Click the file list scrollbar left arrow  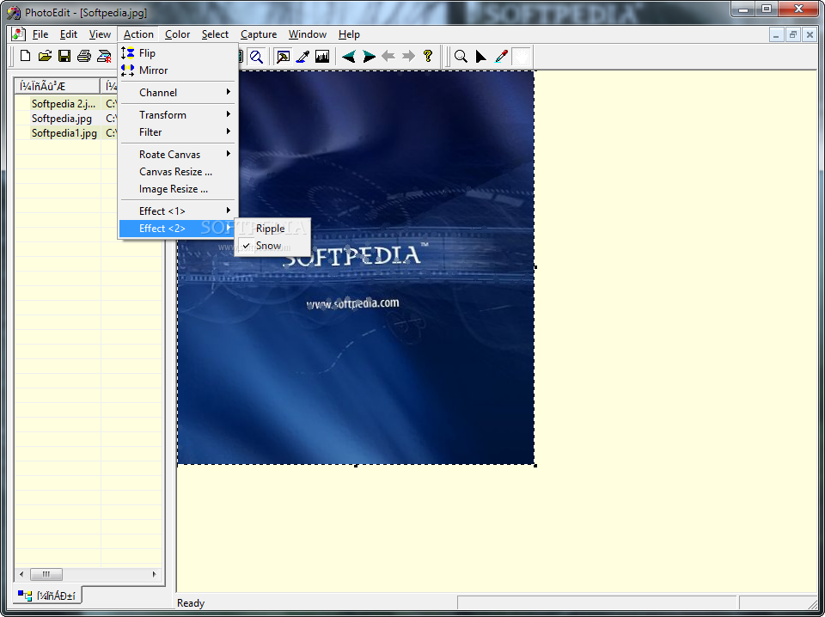[x=21, y=574]
